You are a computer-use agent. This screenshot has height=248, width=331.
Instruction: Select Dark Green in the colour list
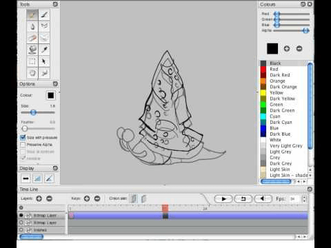coord(282,110)
